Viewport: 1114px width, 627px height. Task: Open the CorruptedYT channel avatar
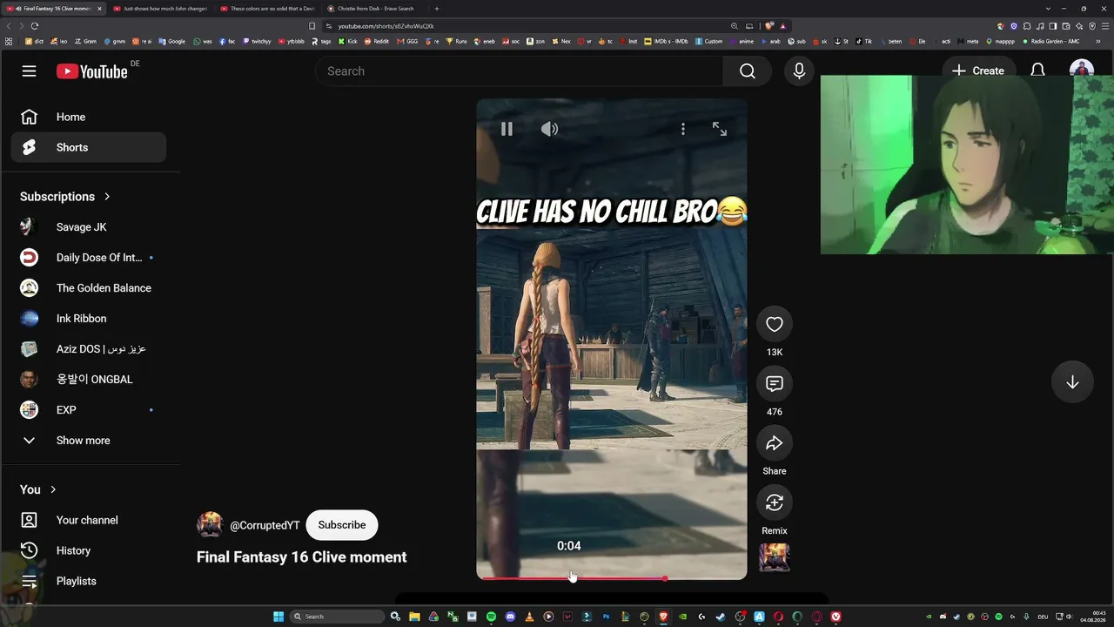click(x=210, y=525)
